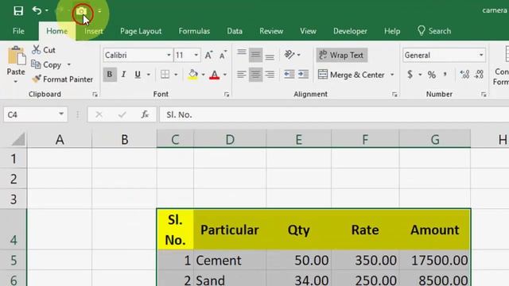Switch to the Insert tab
Image resolution: width=509 pixels, height=286 pixels.
tap(94, 31)
